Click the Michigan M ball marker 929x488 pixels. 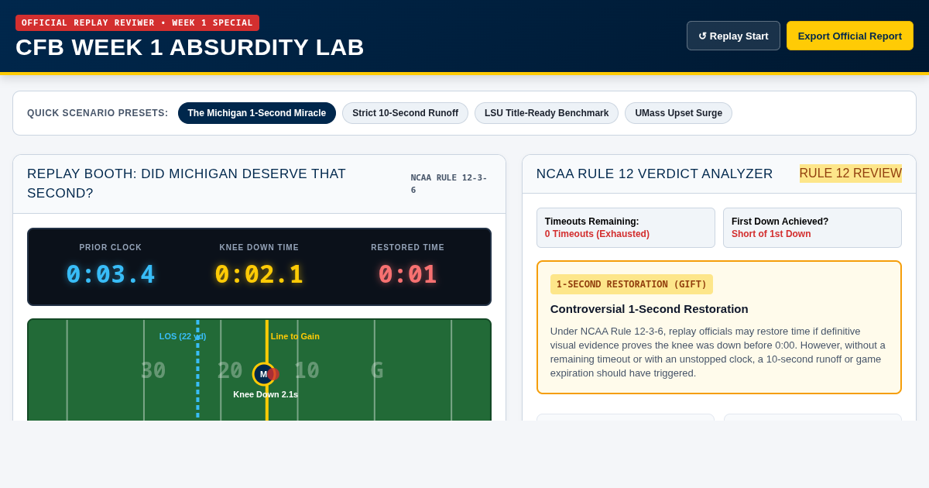[264, 374]
